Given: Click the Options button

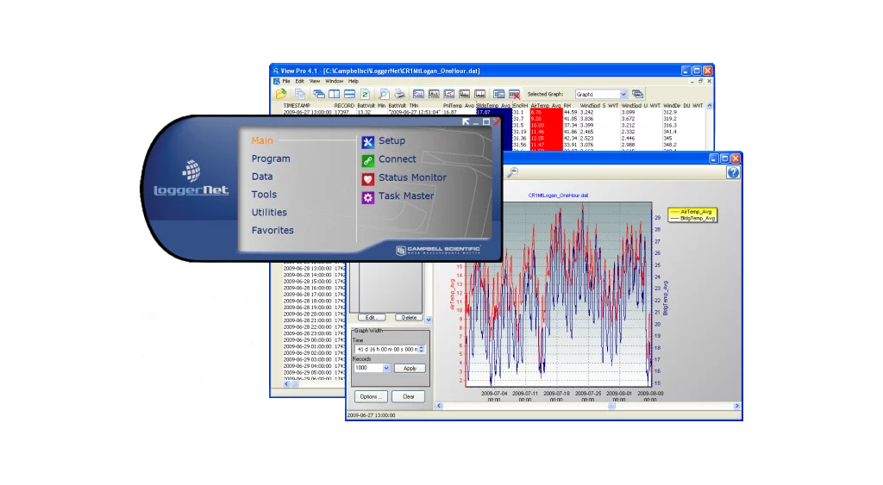Looking at the screenshot, I should click(x=371, y=396).
